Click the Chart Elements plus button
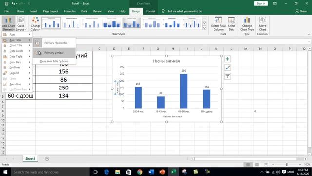Image resolution: width=312 pixels, height=176 pixels. (x=228, y=59)
